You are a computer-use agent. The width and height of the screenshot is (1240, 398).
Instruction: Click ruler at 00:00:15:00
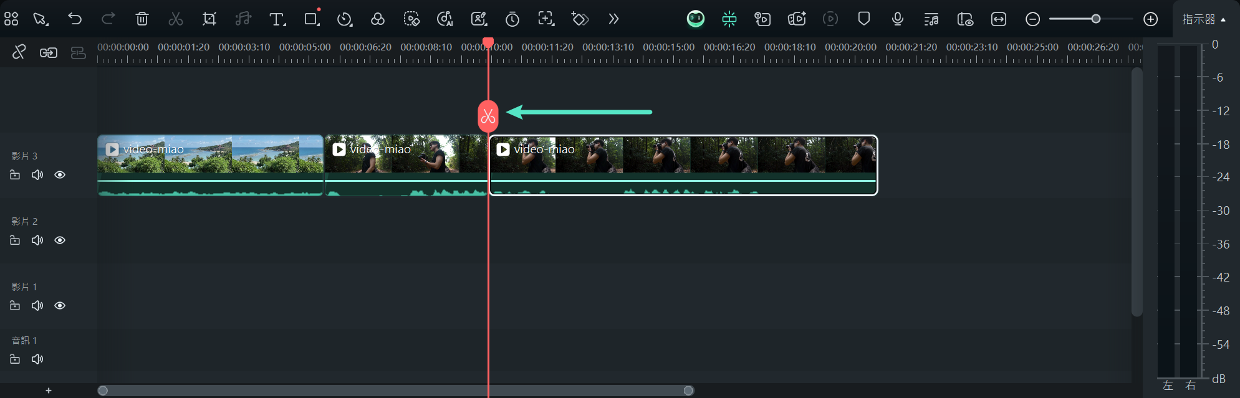pos(668,47)
